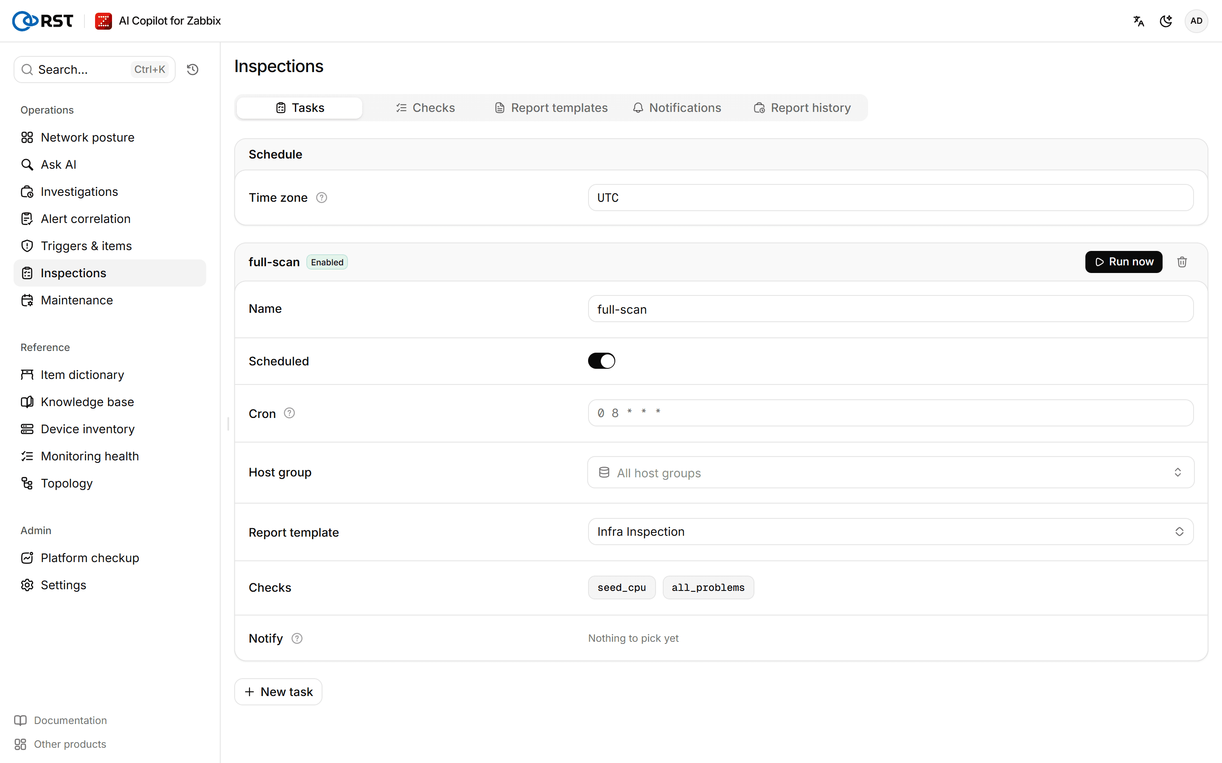Expand the Host group dropdown

tap(891, 472)
